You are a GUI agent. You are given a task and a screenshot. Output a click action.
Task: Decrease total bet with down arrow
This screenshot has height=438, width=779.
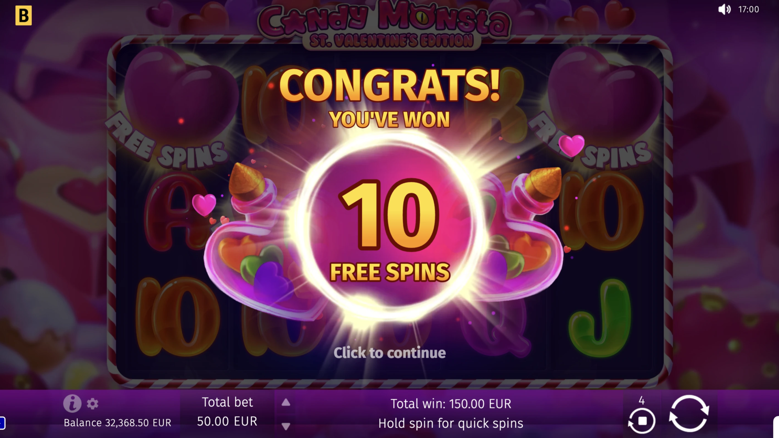click(286, 426)
